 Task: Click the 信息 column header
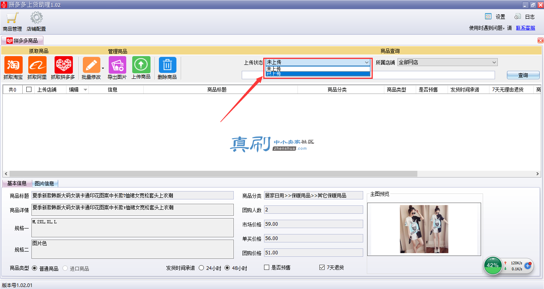116,90
